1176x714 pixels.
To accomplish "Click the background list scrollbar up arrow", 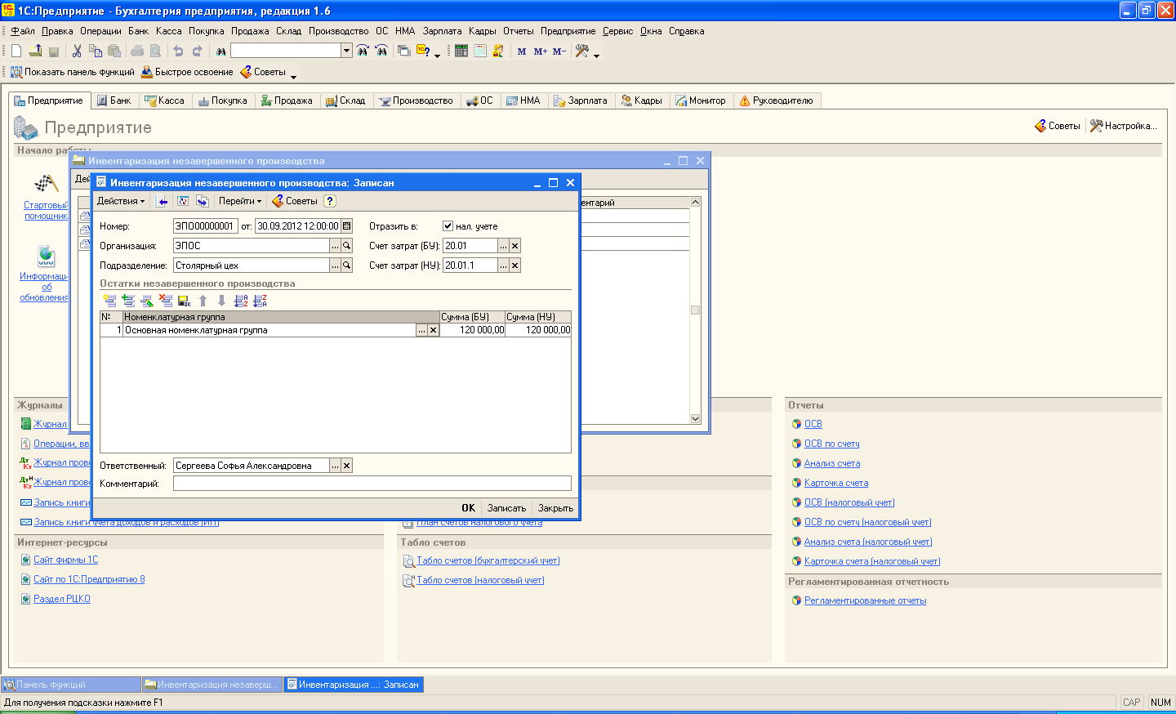I will [696, 202].
